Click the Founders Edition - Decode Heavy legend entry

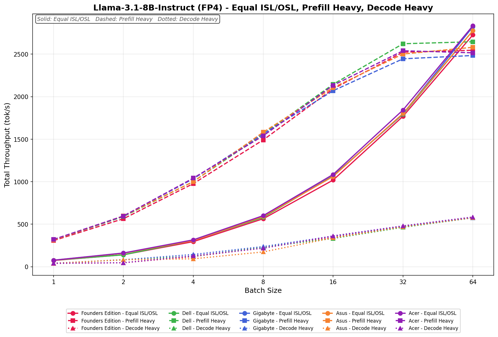tap(120, 328)
